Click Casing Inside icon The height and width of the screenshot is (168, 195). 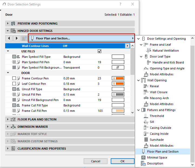(x=146, y=134)
